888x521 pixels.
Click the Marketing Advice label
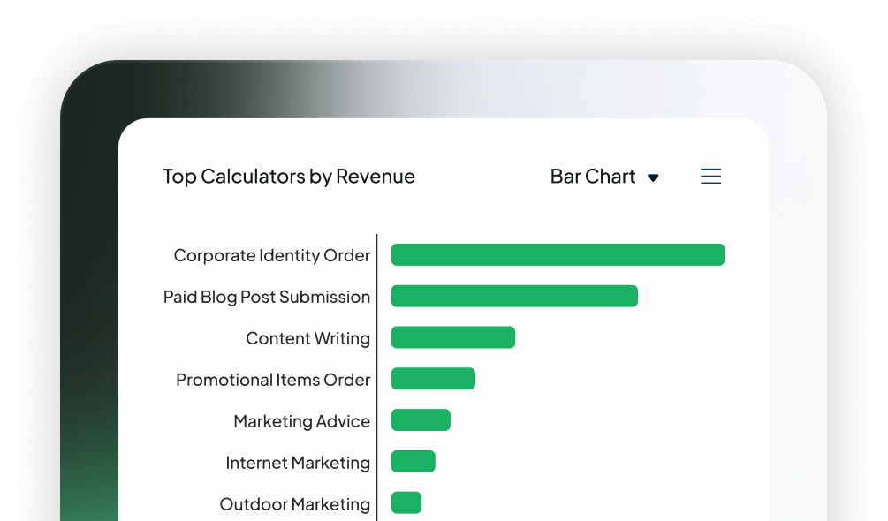302,421
